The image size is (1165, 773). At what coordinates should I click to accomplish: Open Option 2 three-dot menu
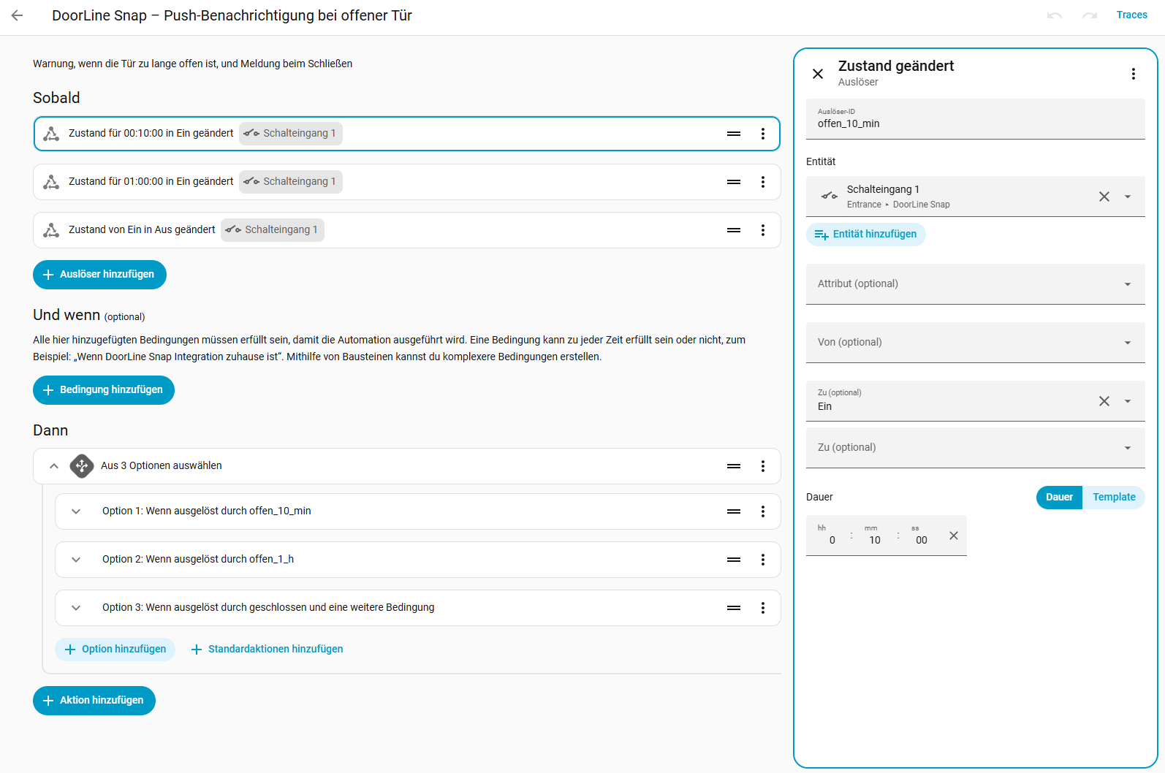763,560
